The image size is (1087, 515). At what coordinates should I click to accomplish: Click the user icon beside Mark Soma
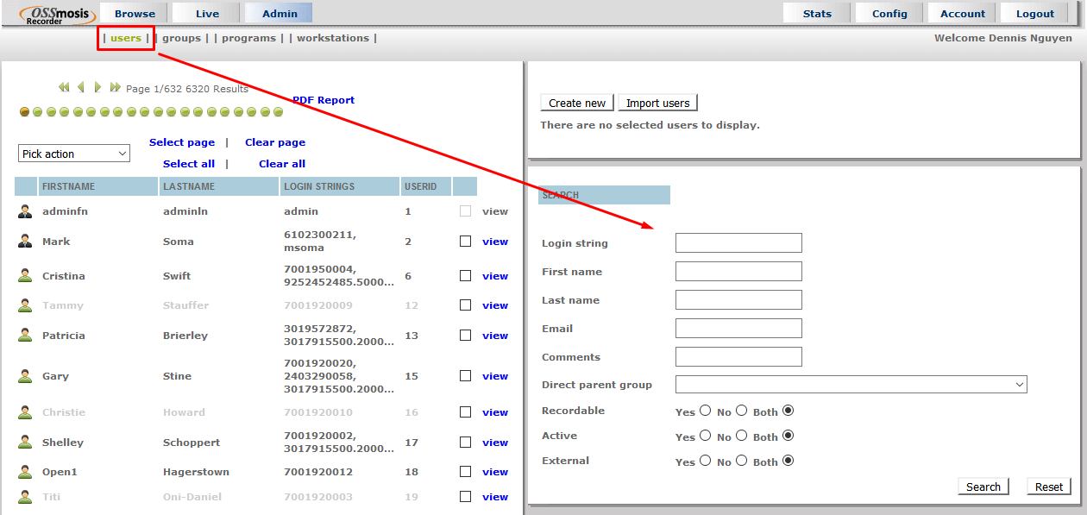point(25,242)
